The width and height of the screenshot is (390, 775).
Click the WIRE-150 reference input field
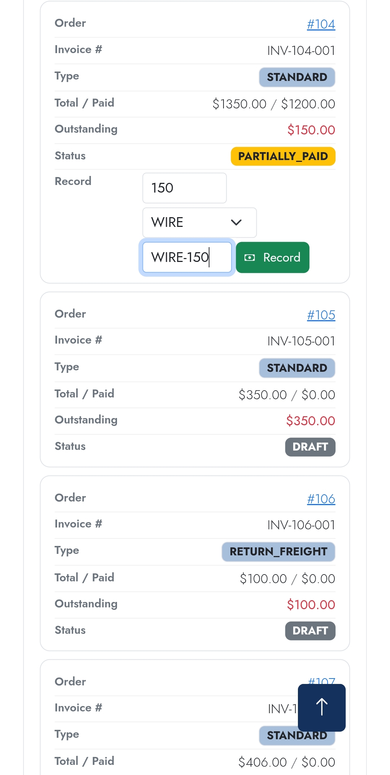186,257
